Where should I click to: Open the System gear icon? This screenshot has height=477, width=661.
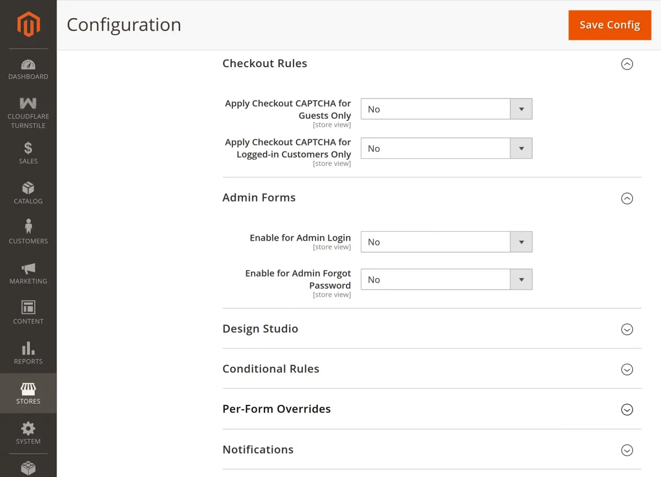tap(28, 429)
